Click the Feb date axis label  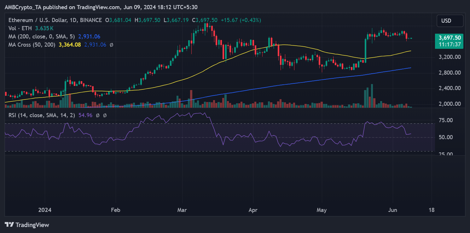116,210
